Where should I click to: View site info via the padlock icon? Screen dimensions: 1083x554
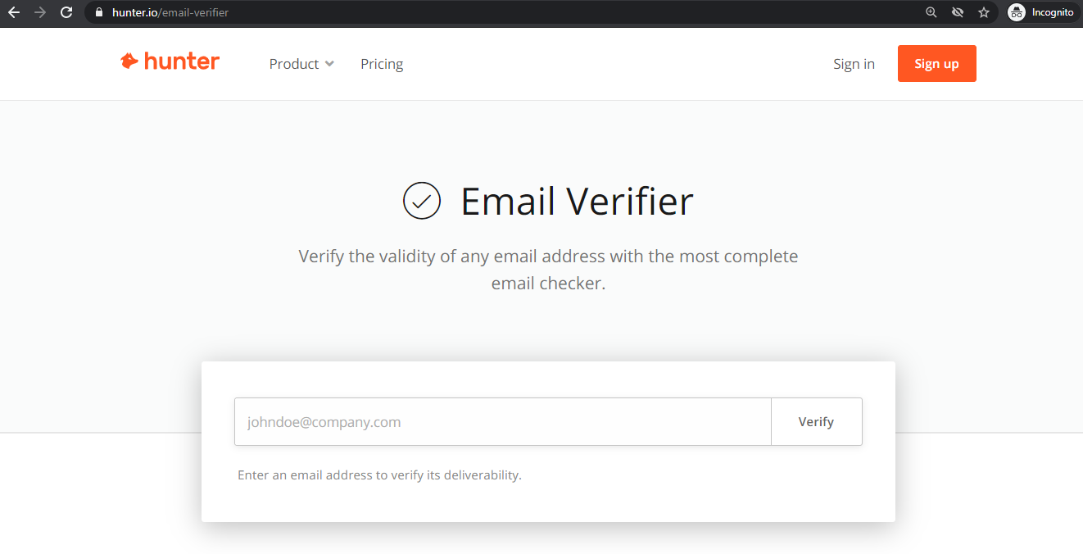point(99,12)
